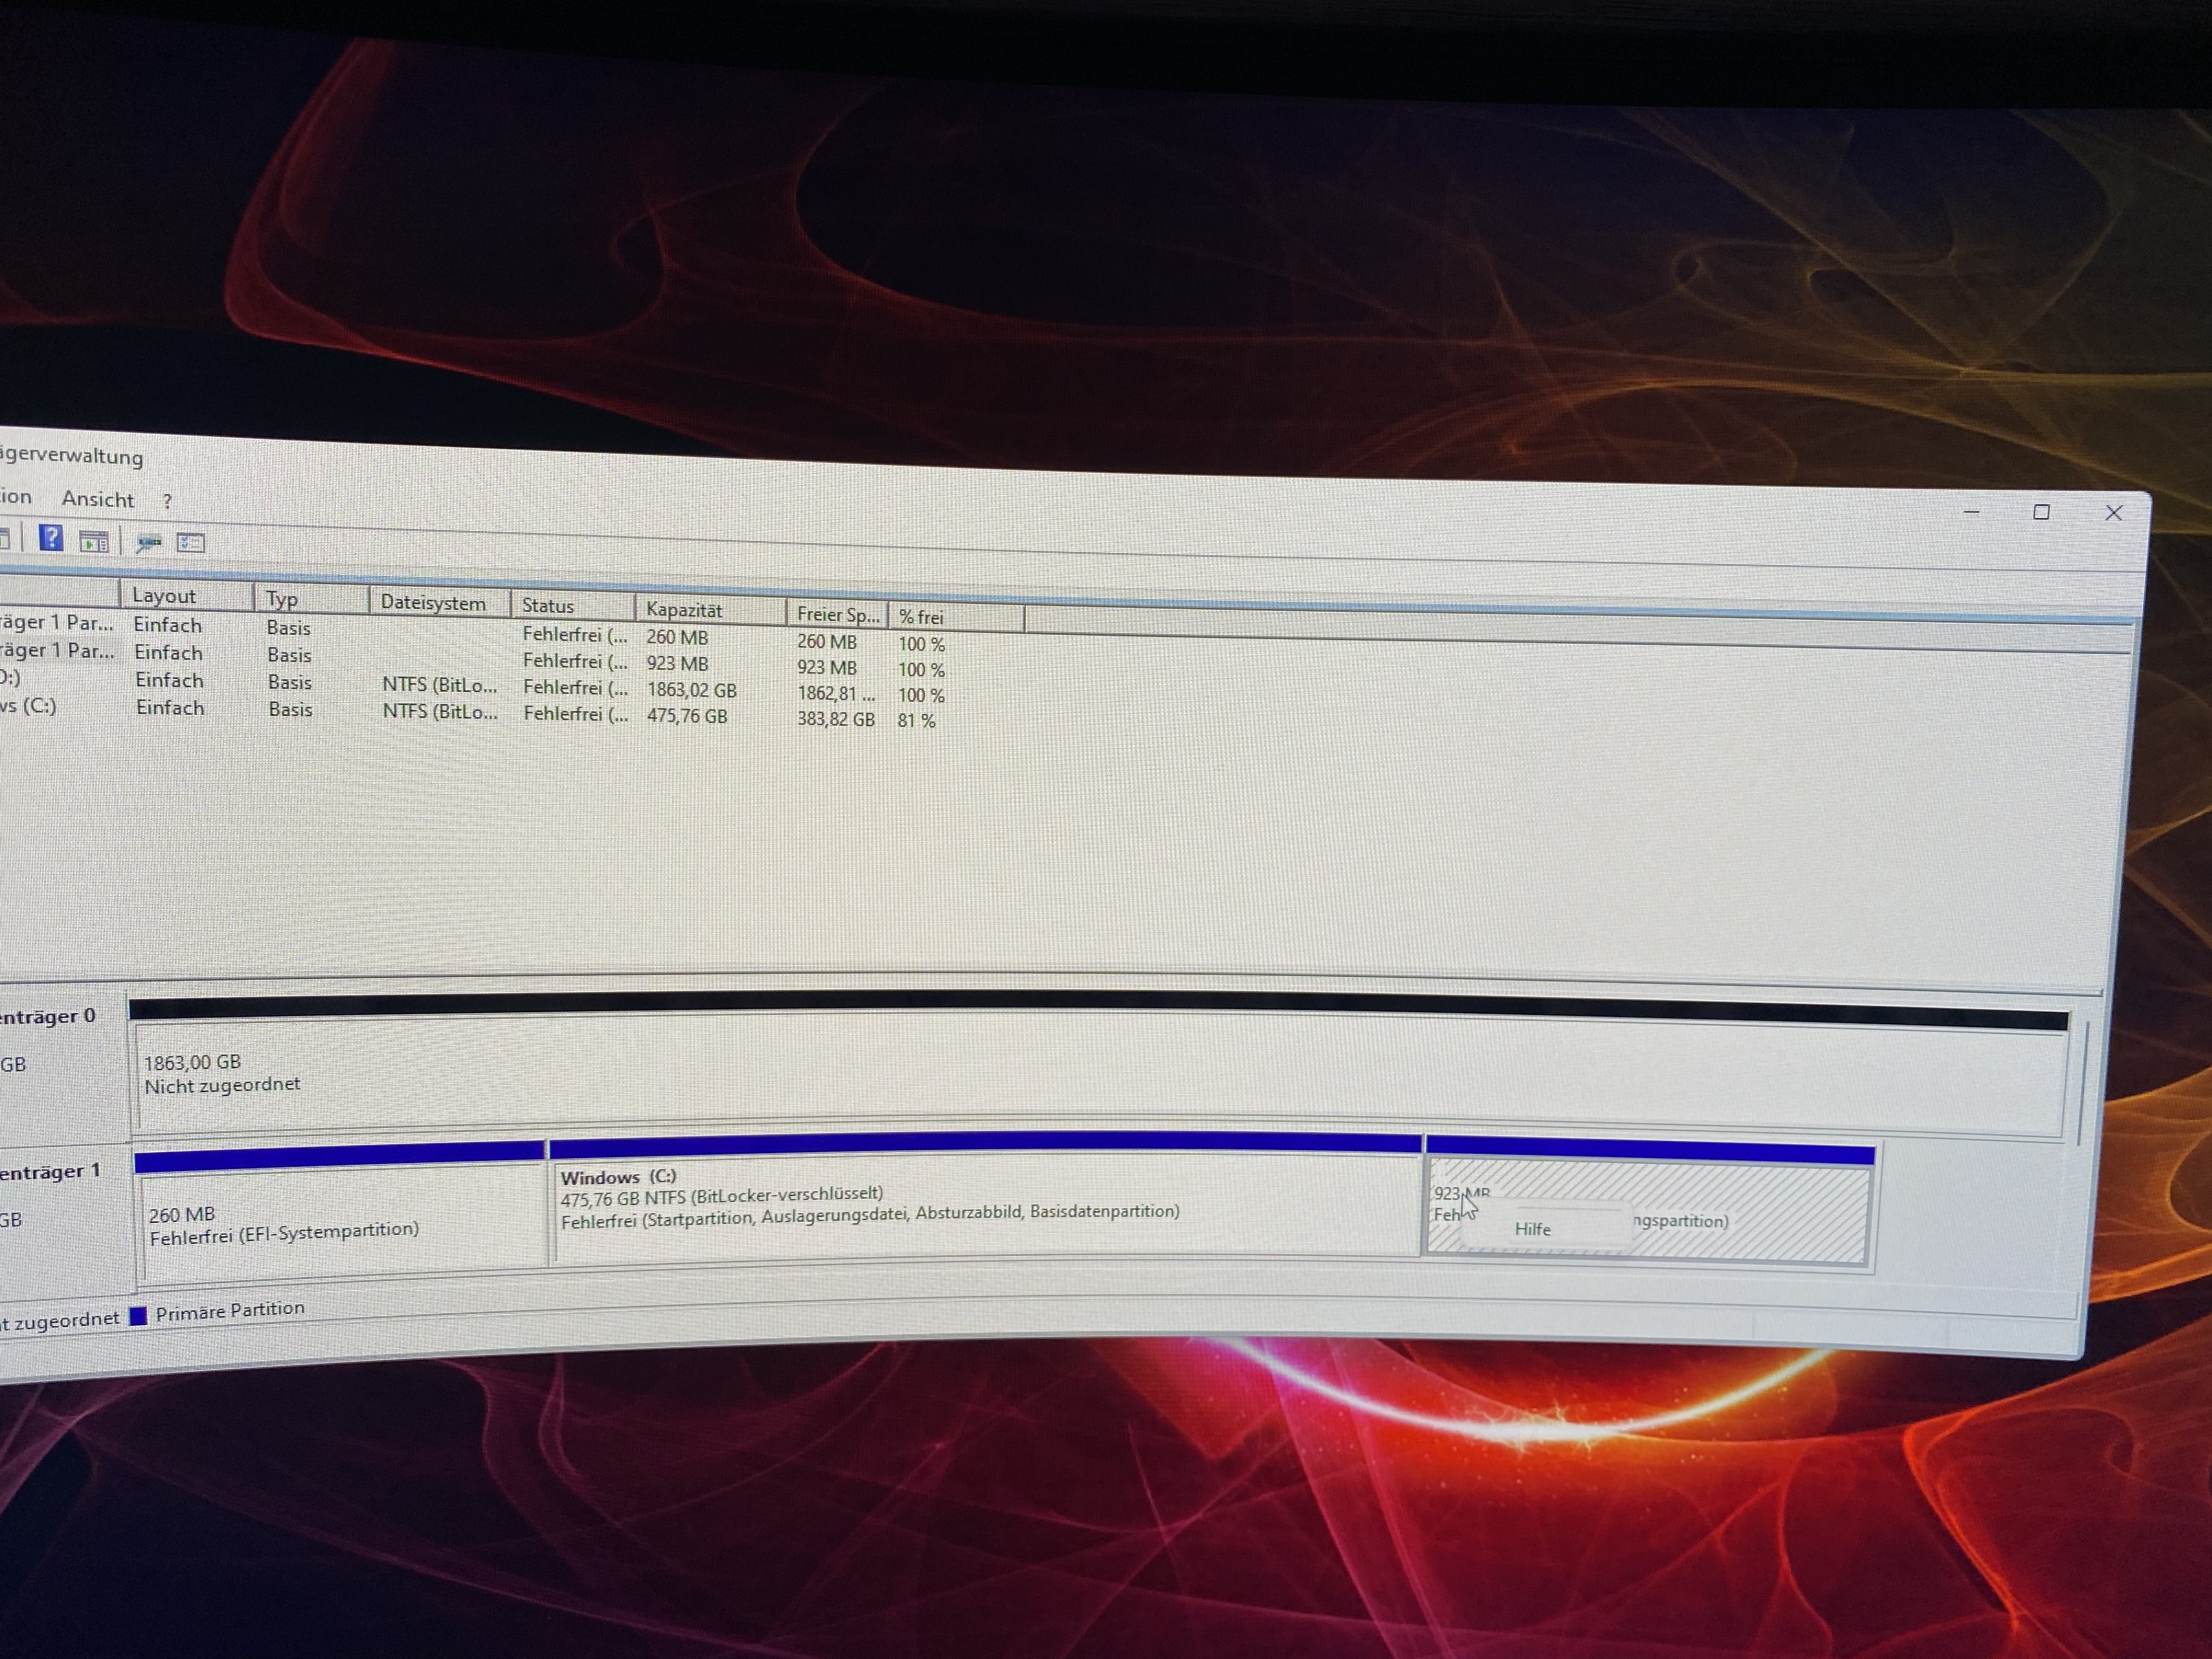
Task: Select Hilfe in the context menu
Action: (1532, 1229)
